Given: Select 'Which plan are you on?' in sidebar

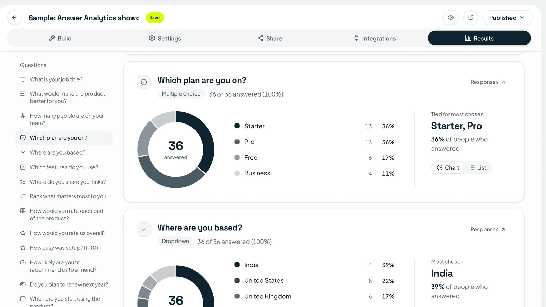Looking at the screenshot, I should click(64, 138).
